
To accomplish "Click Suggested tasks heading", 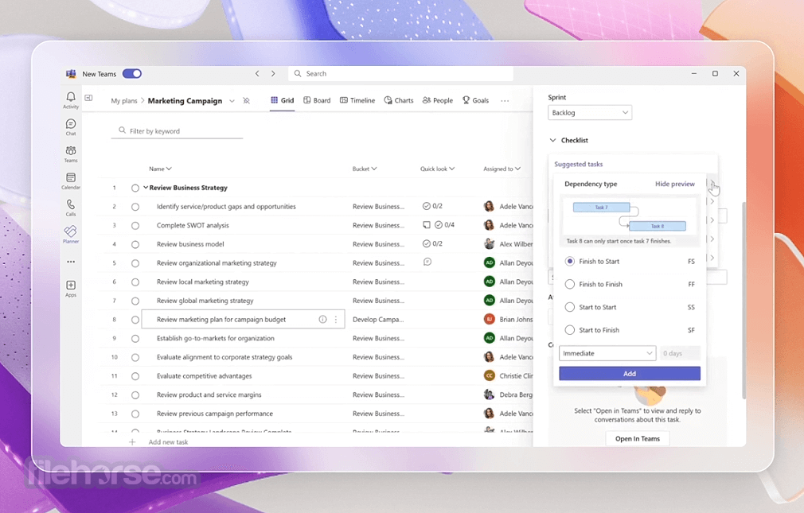I will coord(579,164).
